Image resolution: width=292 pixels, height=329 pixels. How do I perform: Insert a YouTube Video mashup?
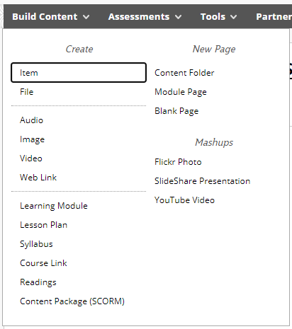click(x=184, y=200)
